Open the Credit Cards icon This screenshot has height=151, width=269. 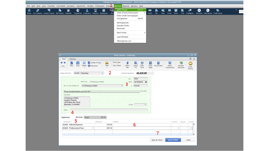(x=218, y=12)
